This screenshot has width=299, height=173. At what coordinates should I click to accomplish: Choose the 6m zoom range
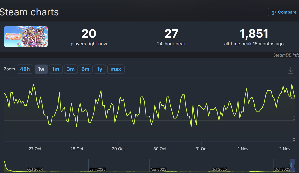[x=85, y=69]
